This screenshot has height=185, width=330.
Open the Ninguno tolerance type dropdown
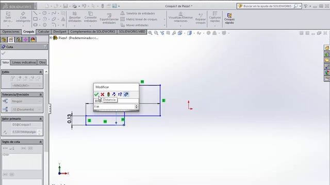26,101
